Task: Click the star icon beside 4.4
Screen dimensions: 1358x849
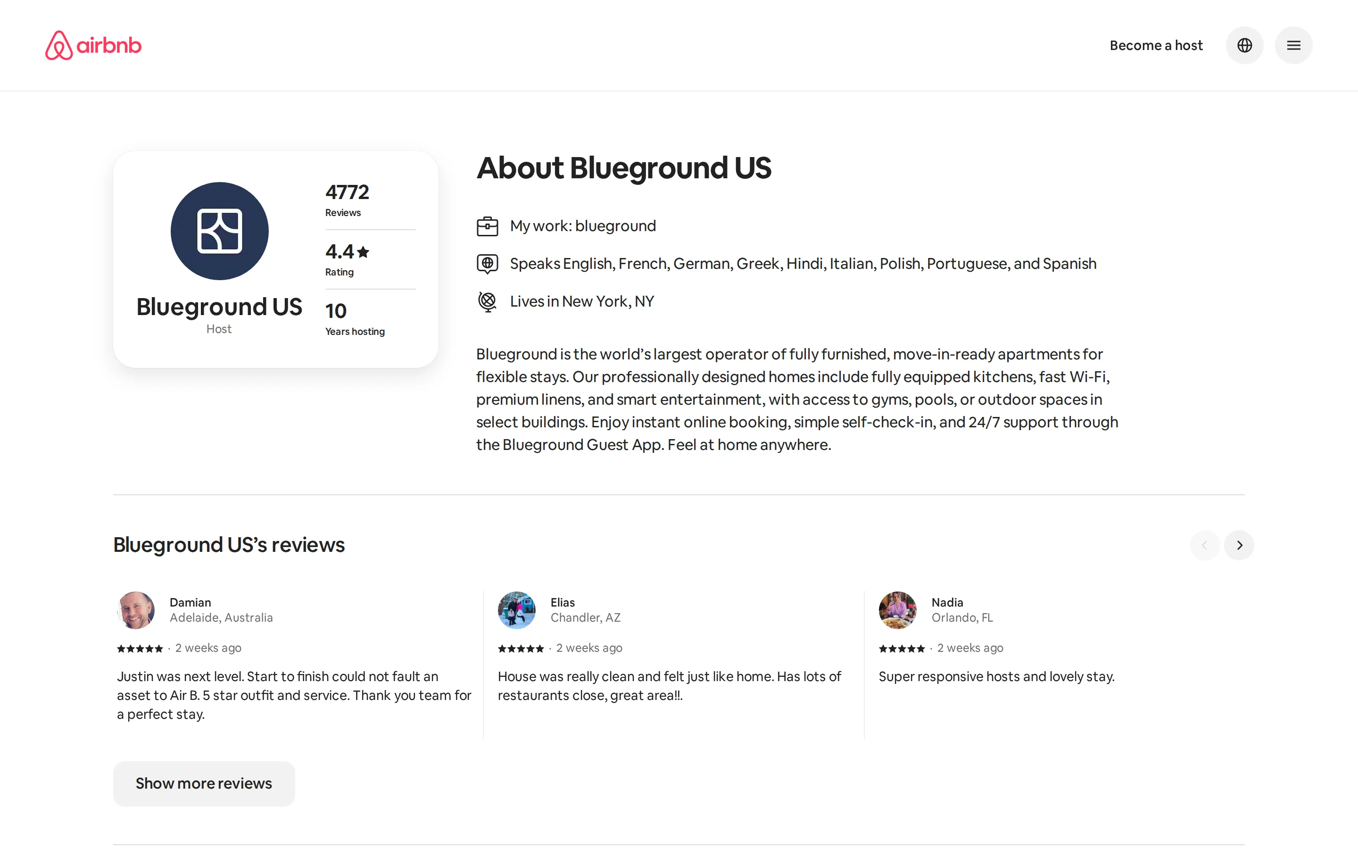Action: pos(363,251)
